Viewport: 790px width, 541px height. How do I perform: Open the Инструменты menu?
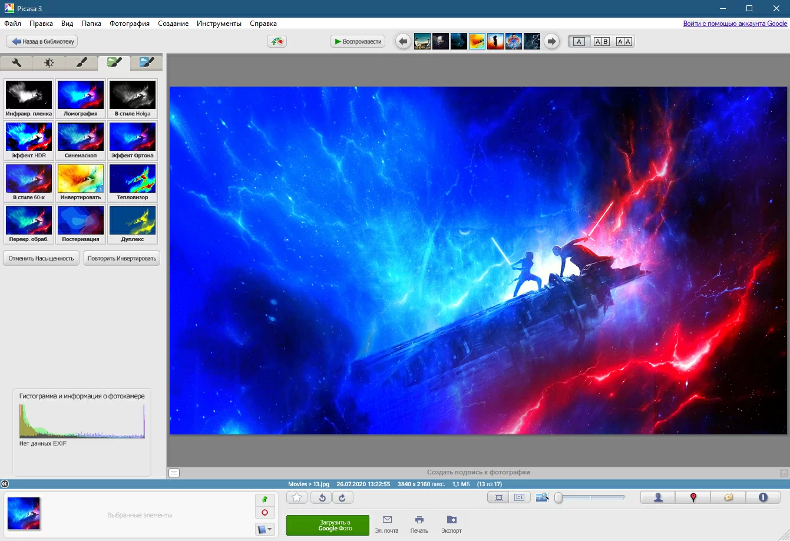pyautogui.click(x=219, y=24)
